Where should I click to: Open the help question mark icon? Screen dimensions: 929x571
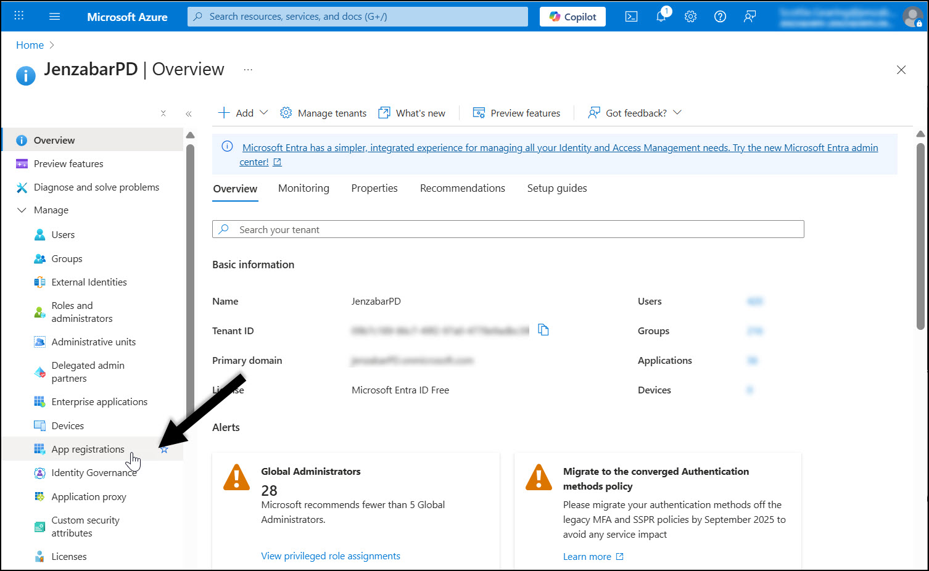[x=720, y=17]
